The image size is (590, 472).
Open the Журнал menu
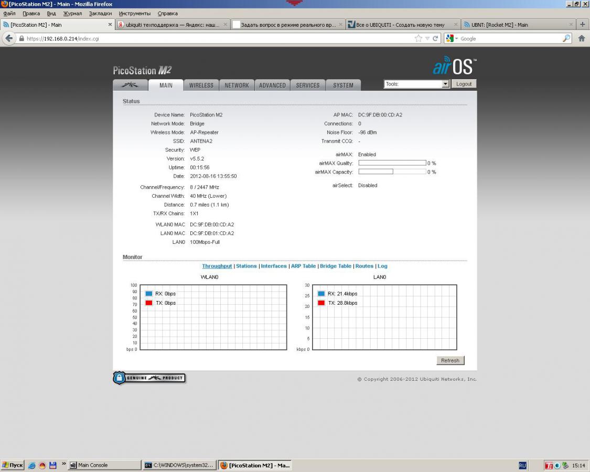point(72,14)
